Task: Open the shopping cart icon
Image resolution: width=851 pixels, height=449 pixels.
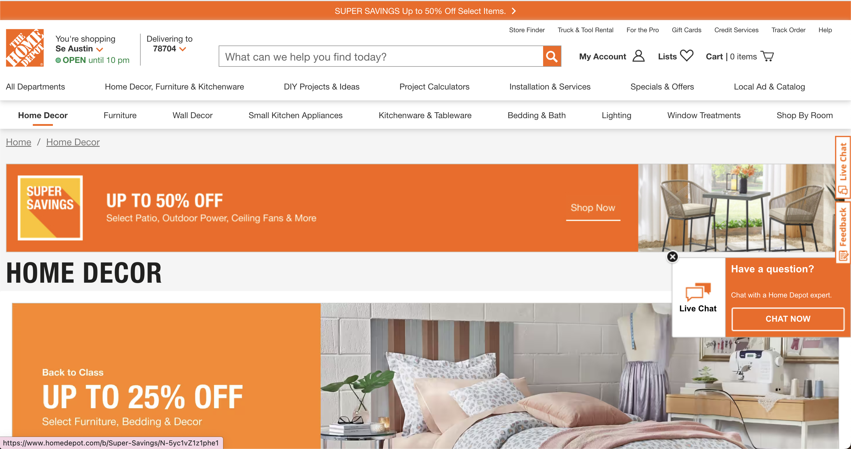Action: (767, 56)
